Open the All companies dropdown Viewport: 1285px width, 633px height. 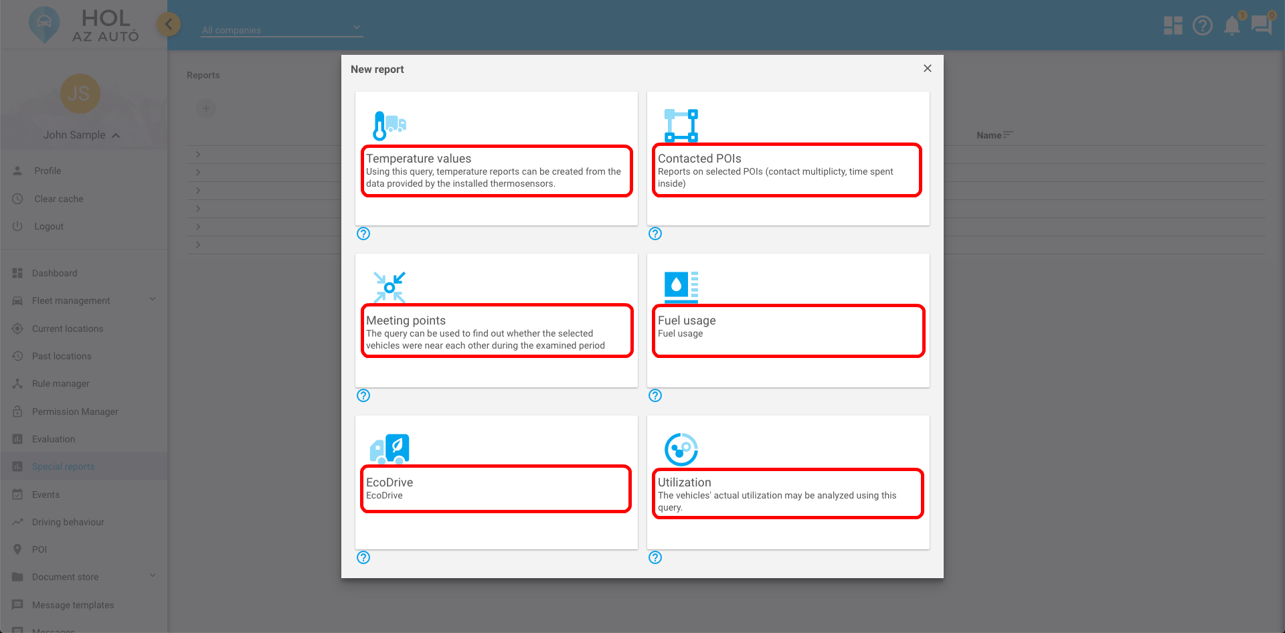tap(282, 29)
